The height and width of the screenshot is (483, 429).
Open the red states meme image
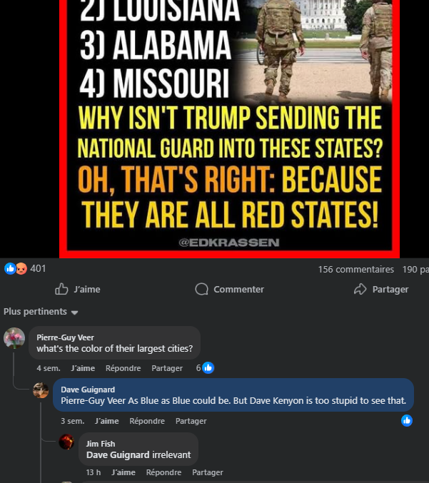tap(229, 128)
